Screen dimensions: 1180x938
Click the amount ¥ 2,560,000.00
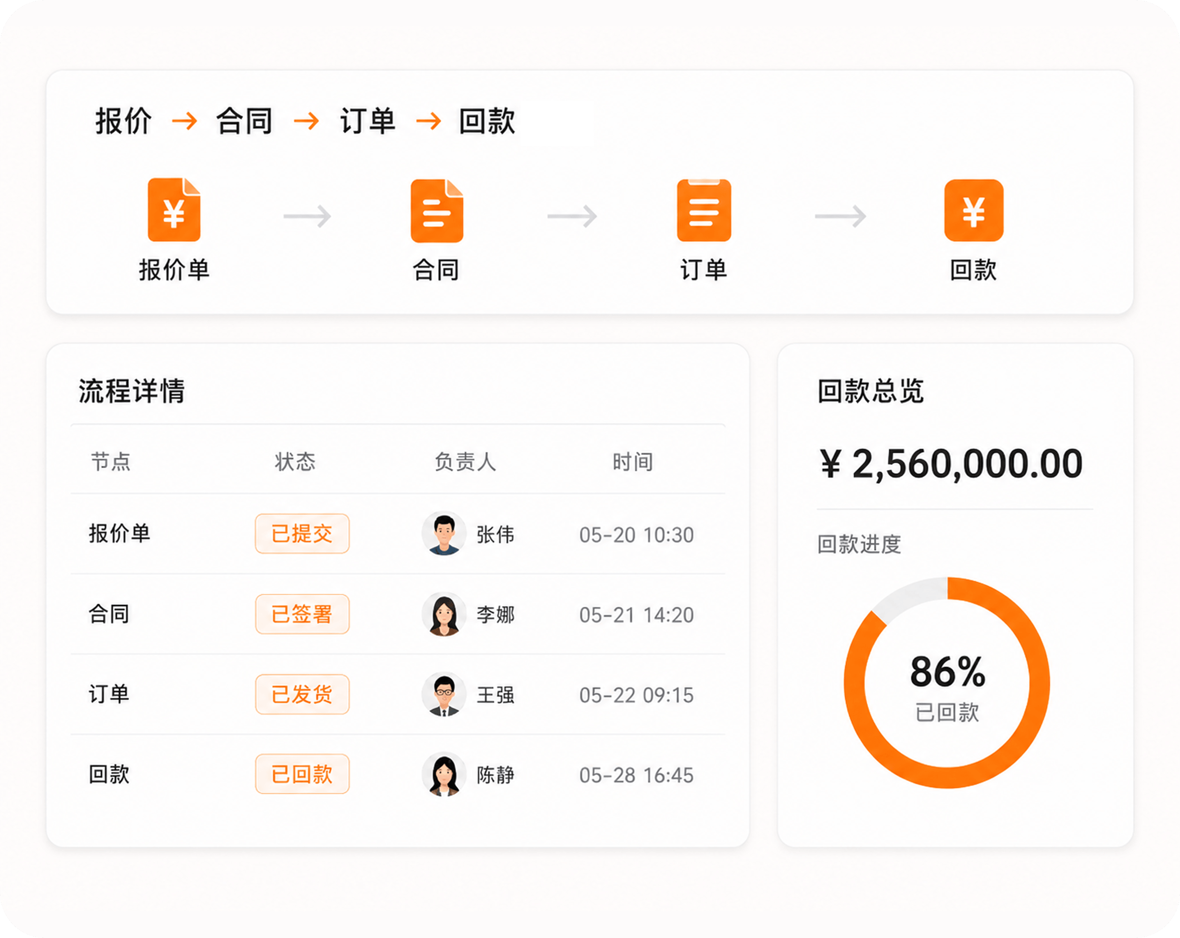951,464
